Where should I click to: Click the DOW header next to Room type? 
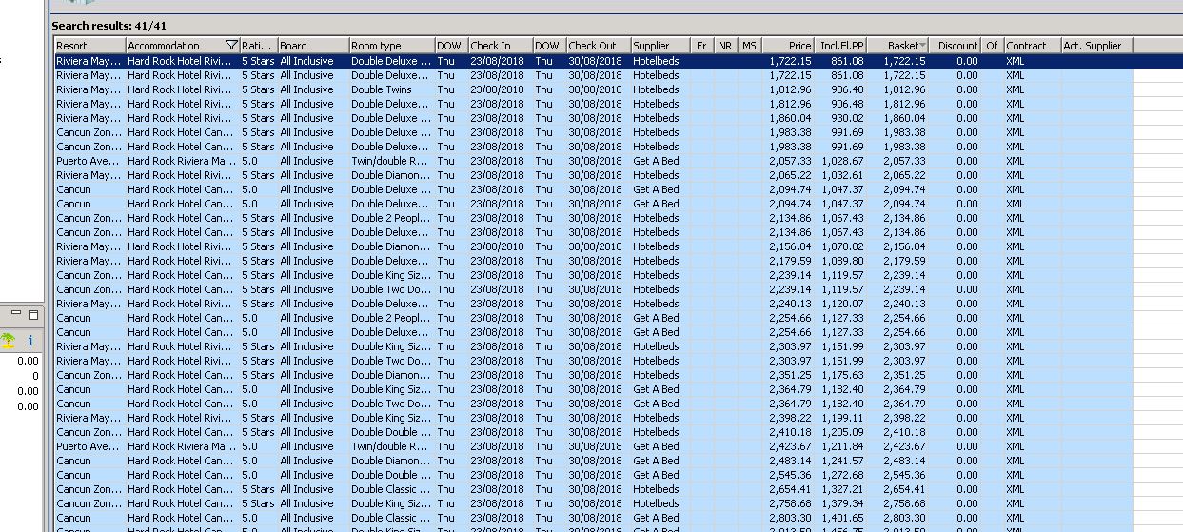[x=450, y=45]
